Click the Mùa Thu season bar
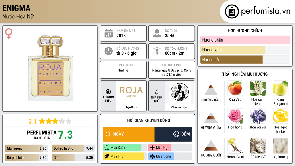295x166 pixels. click(124, 156)
